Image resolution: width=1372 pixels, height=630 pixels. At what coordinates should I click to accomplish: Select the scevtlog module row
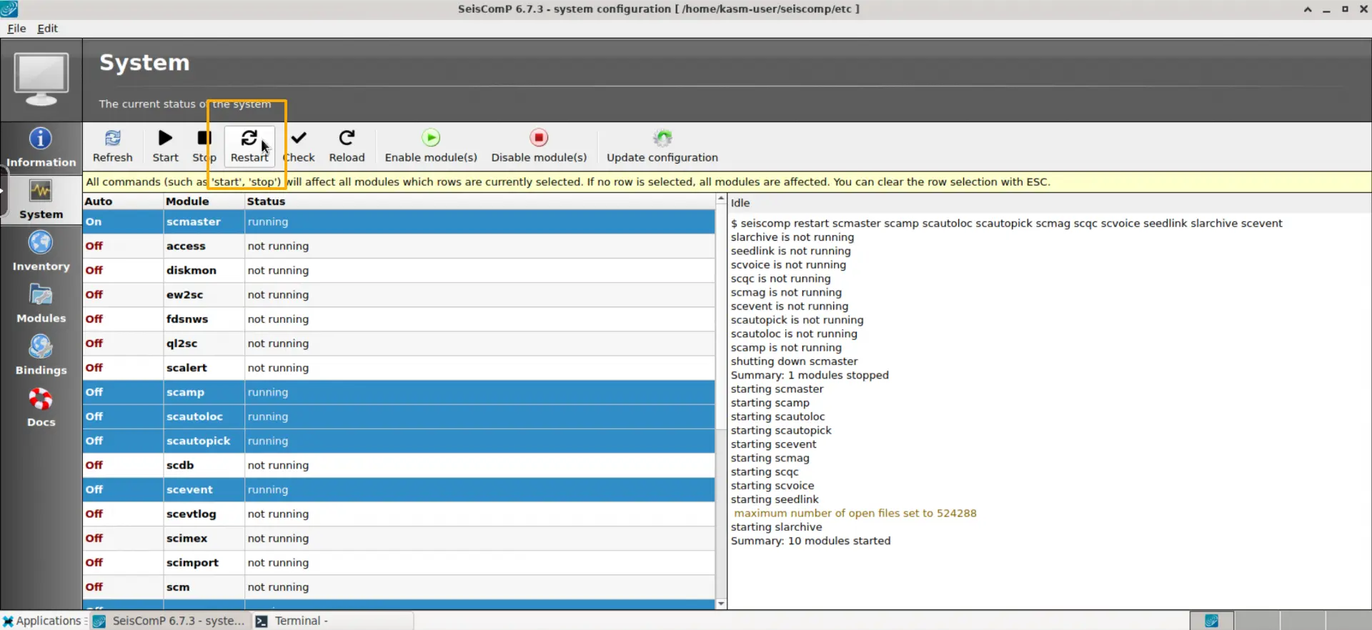point(399,514)
